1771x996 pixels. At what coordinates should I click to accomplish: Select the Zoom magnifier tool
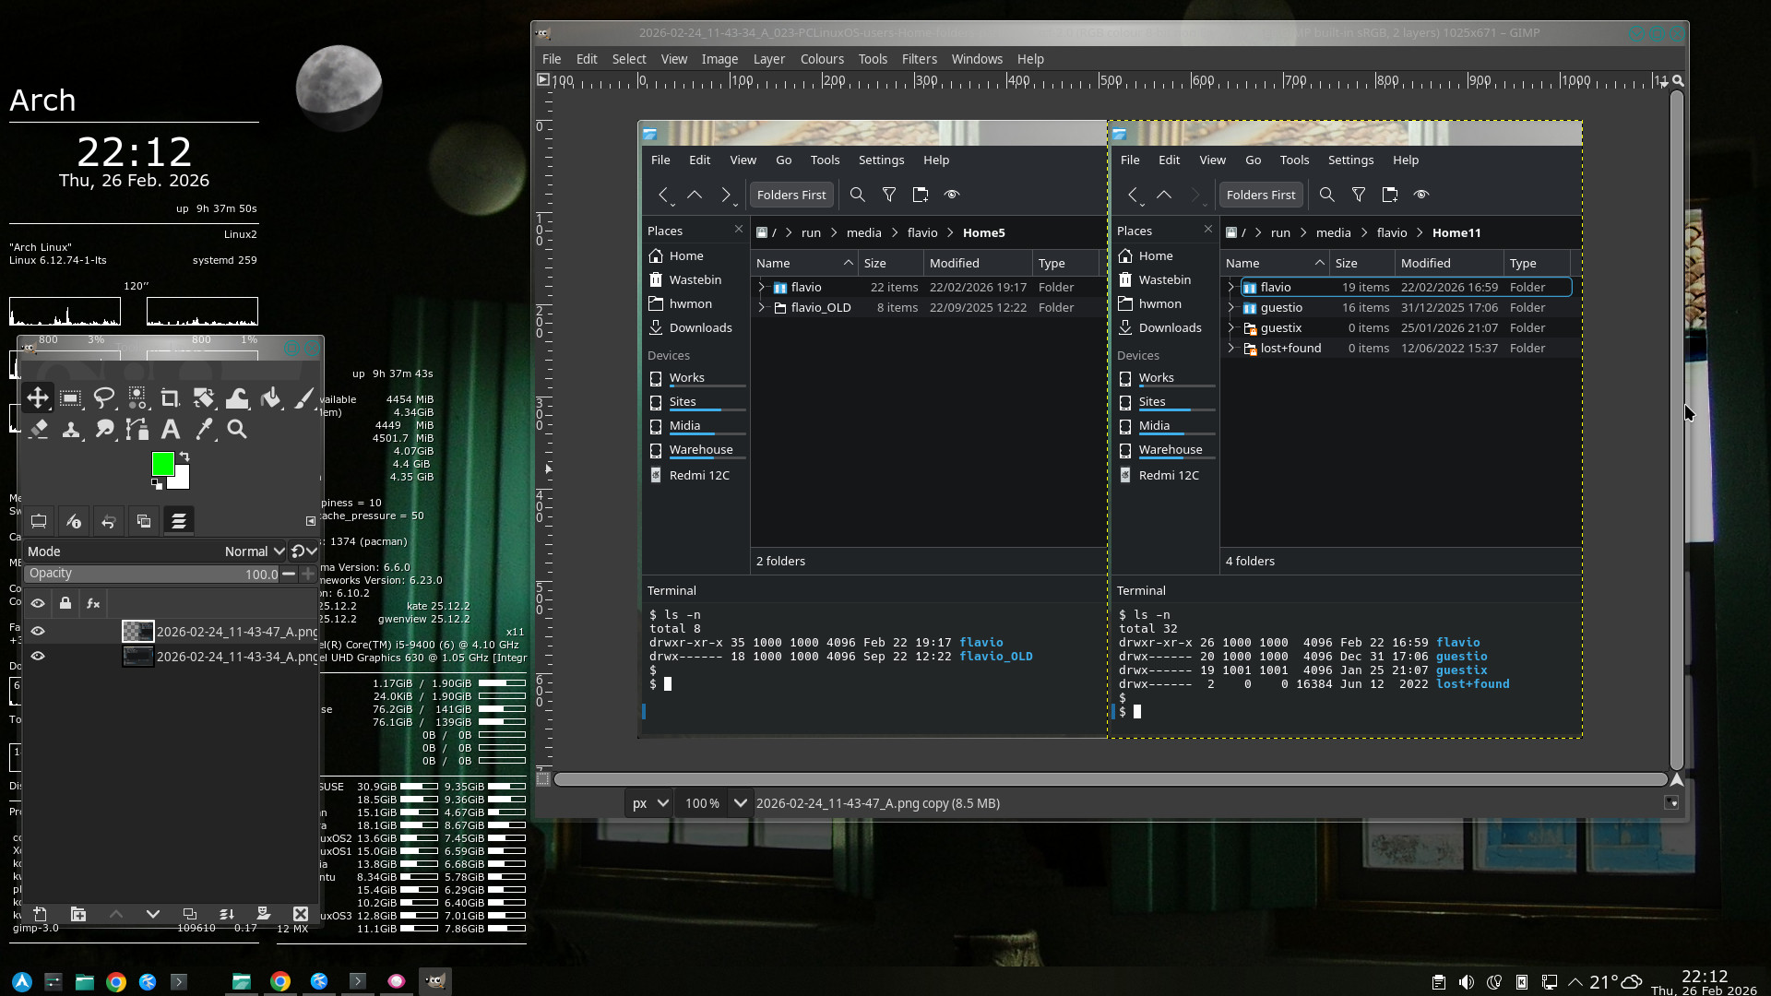[x=237, y=429]
